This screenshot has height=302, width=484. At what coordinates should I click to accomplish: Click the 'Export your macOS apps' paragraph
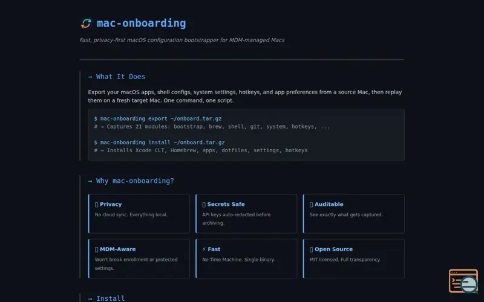pos(245,96)
